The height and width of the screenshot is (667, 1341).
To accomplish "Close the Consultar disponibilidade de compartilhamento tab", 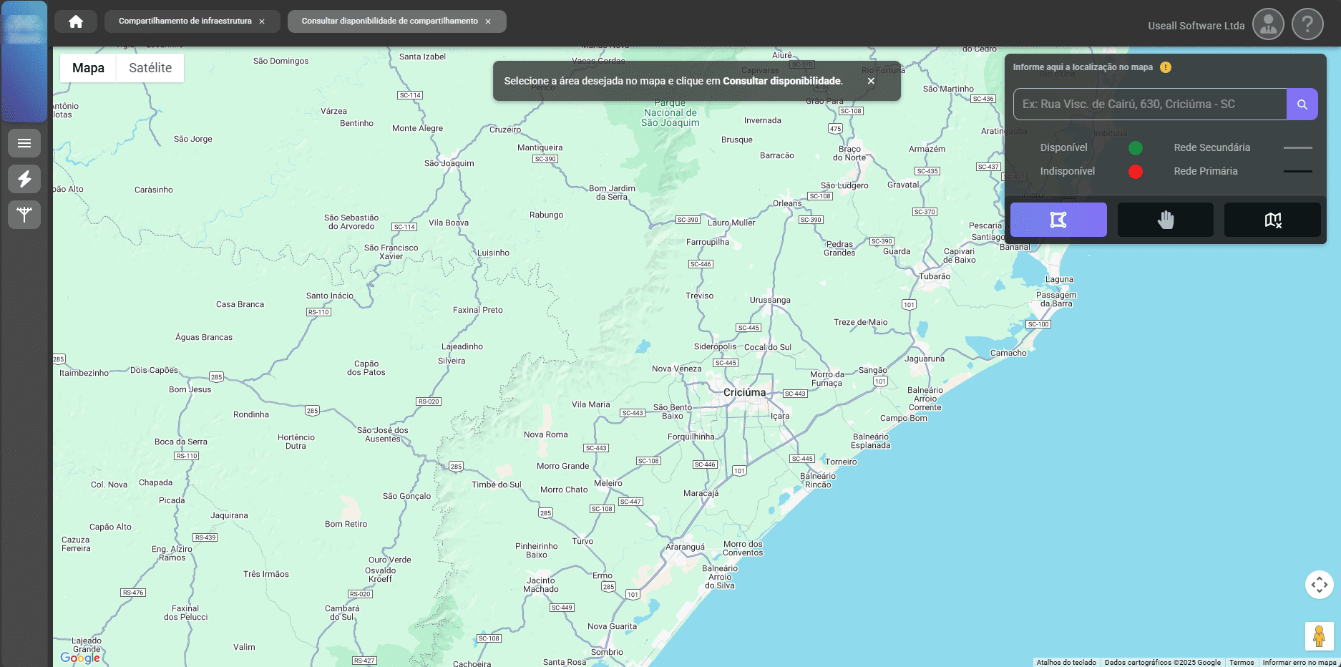I will (x=488, y=21).
